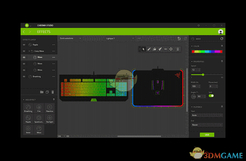This screenshot has width=246, height=161.
Task: Click the undo arrow above the canvas
Action: (179, 39)
